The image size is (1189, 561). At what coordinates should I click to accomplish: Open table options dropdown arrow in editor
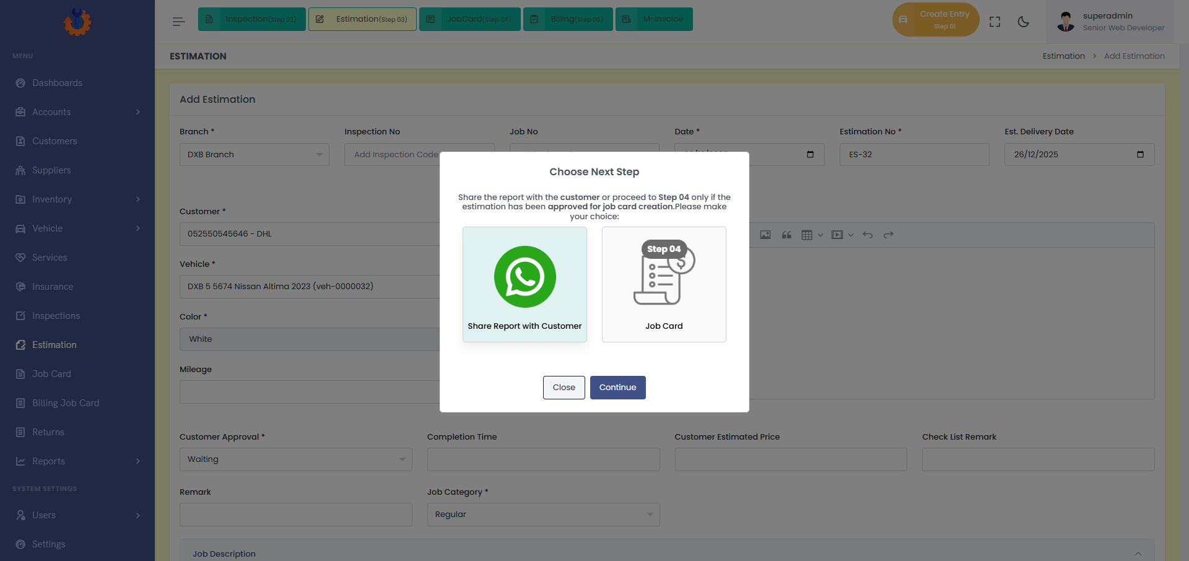tap(821, 235)
